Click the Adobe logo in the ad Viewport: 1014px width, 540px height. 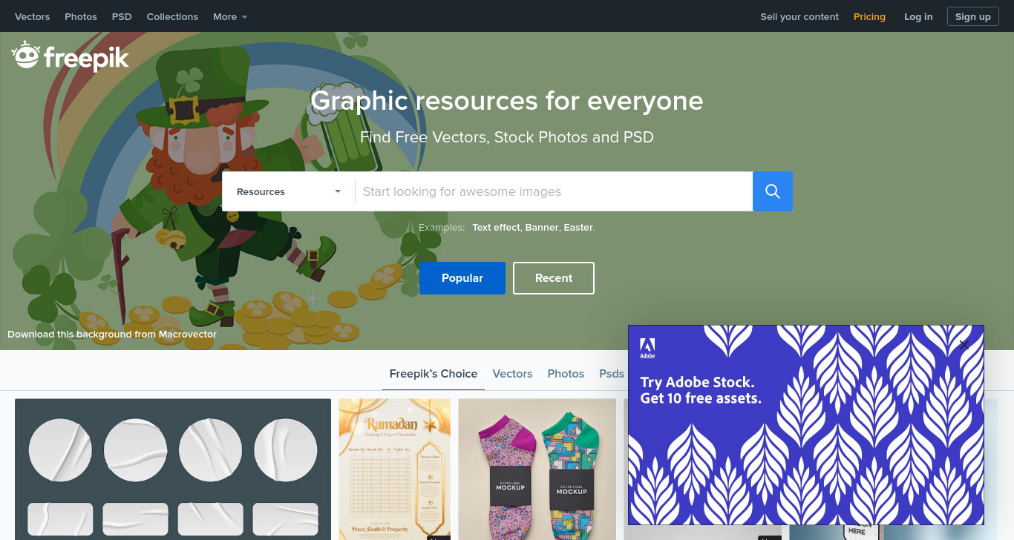(x=647, y=349)
